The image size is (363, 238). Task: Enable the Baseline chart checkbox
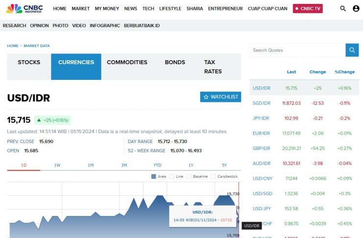tap(189, 176)
